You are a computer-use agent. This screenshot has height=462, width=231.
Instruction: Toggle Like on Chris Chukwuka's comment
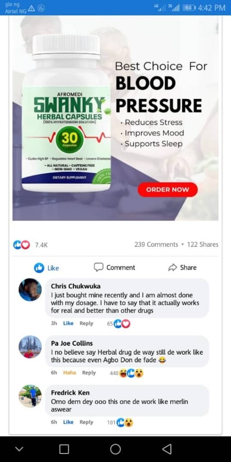point(68,323)
